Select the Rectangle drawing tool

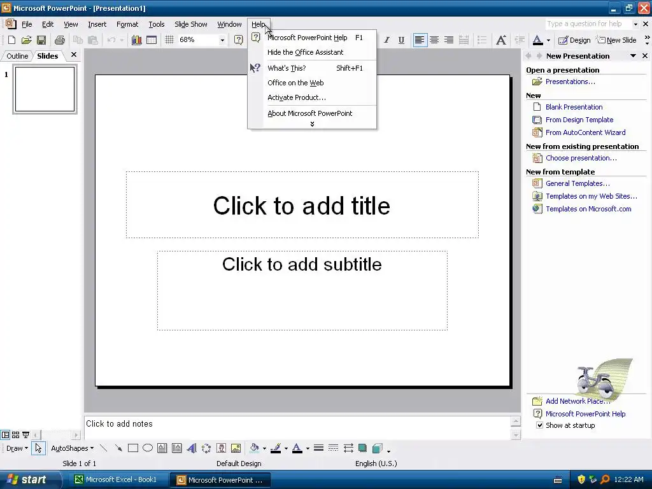coord(133,448)
